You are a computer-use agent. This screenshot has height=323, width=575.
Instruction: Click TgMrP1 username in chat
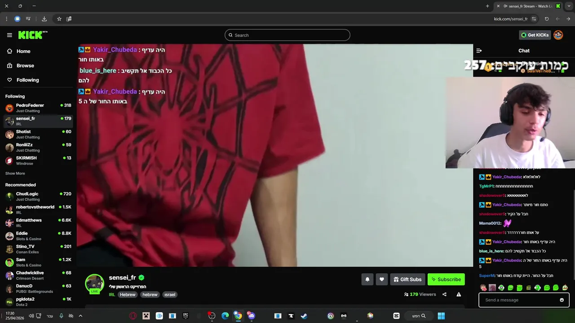click(x=487, y=186)
